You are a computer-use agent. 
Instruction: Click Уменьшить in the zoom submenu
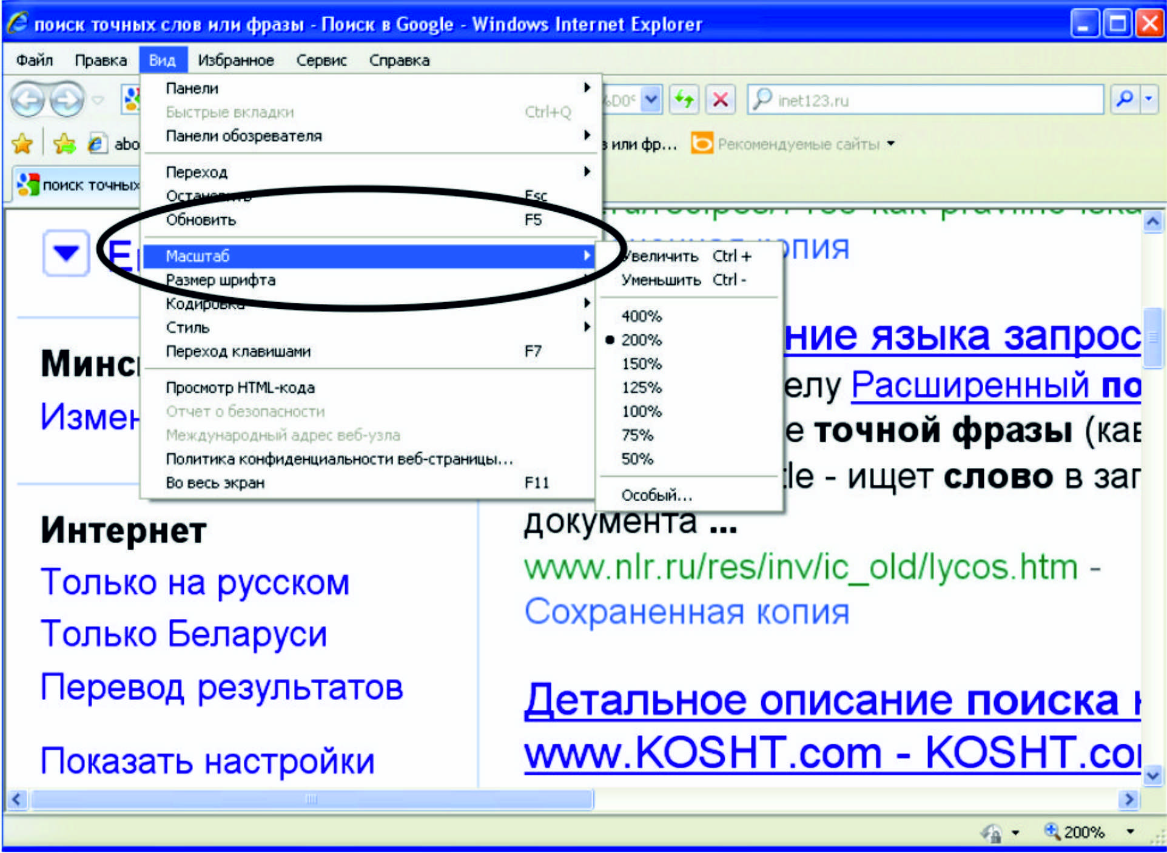pos(688,280)
